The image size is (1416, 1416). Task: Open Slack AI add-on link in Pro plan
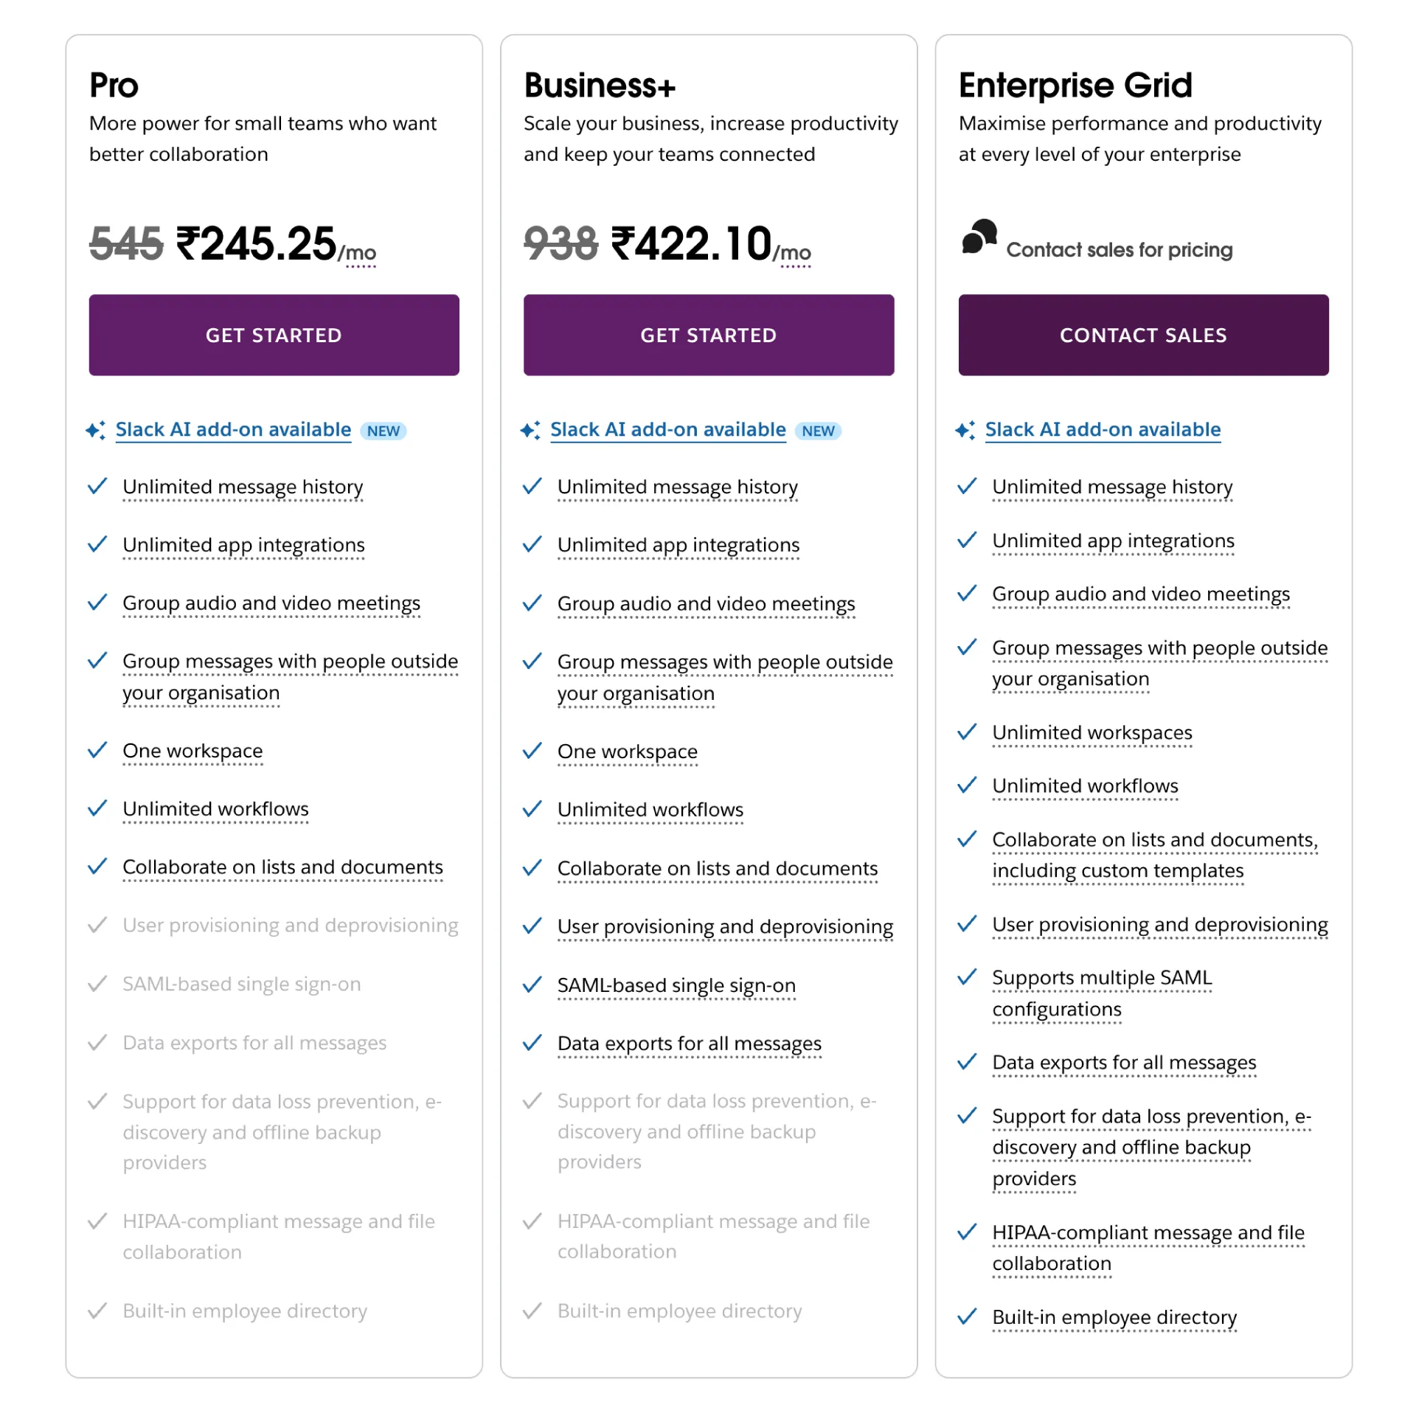point(233,429)
